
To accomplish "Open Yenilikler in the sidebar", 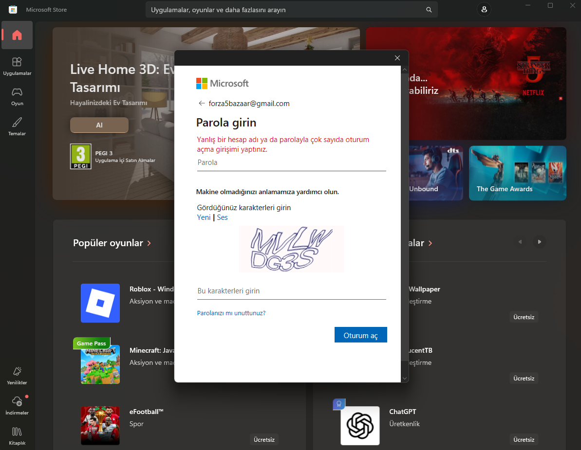I will (17, 376).
